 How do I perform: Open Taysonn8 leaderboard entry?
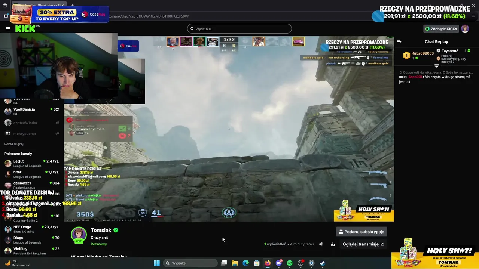tap(450, 51)
